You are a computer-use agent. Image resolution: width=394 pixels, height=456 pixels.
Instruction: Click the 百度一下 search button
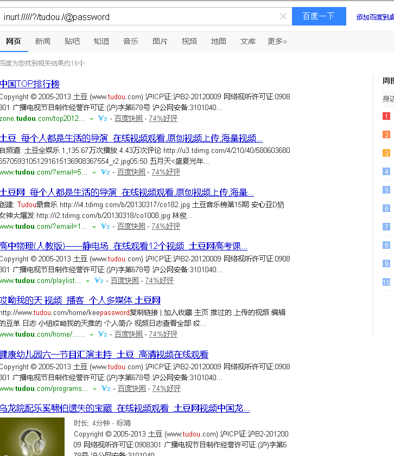(319, 16)
